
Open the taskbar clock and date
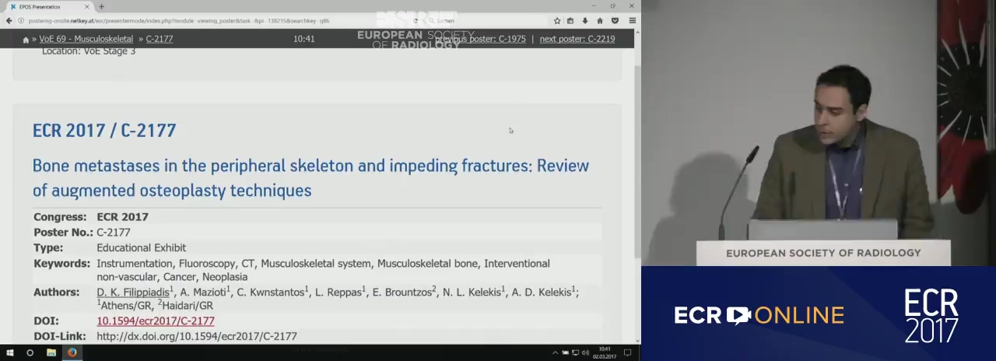pyautogui.click(x=605, y=352)
